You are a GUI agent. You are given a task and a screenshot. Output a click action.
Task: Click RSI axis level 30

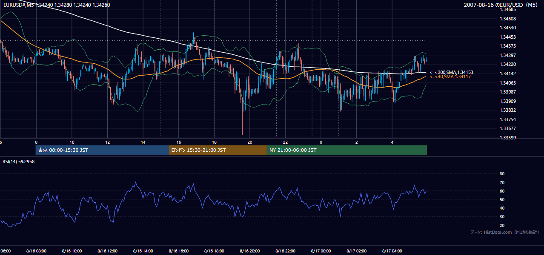point(502,217)
